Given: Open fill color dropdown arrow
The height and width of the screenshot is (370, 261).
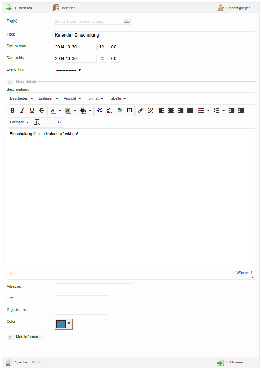Looking at the screenshot, I should [90, 110].
